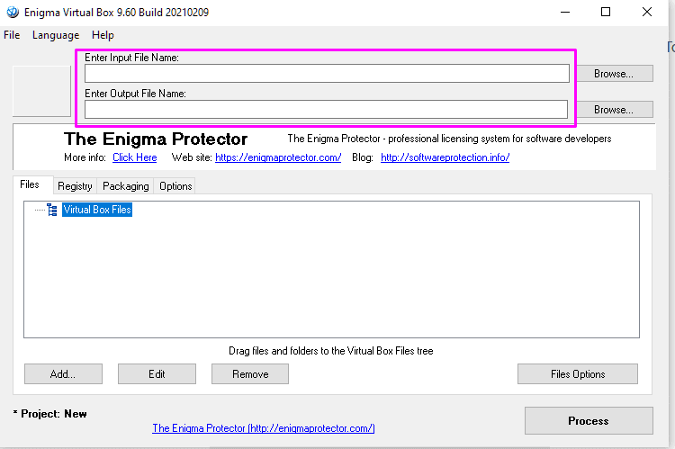Switch to the Registry tab

(x=75, y=186)
